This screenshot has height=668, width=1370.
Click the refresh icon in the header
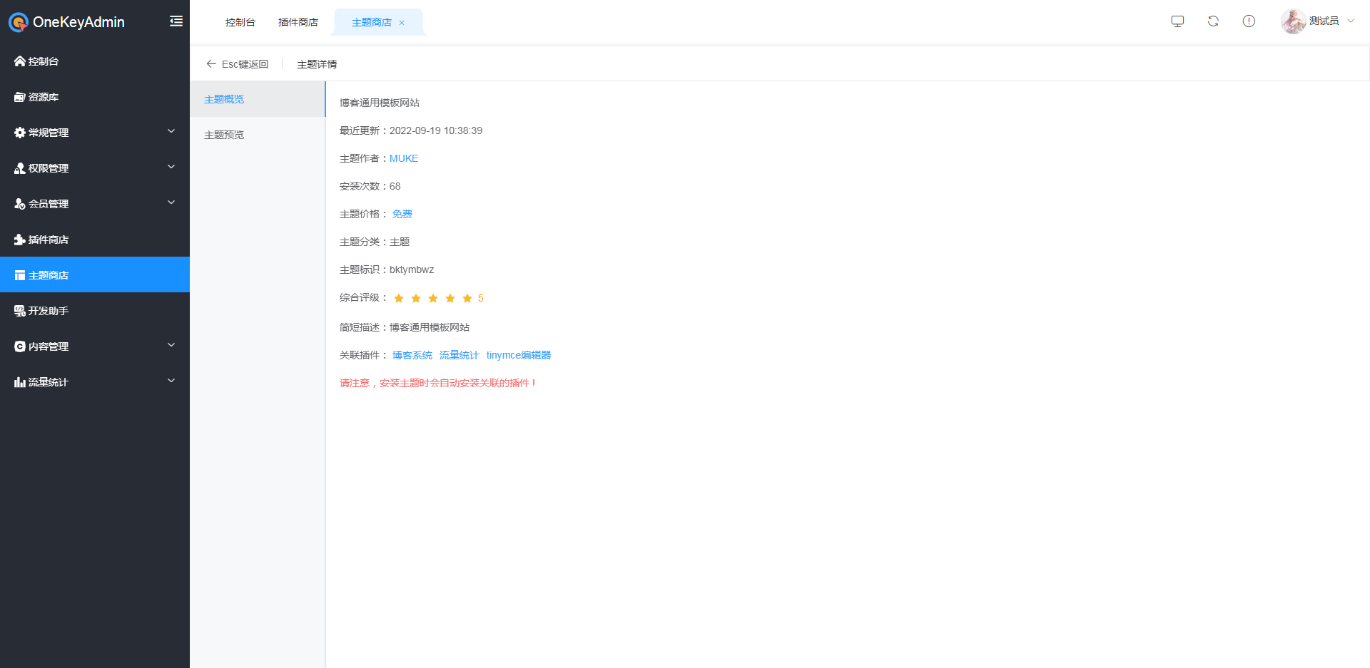tap(1213, 21)
